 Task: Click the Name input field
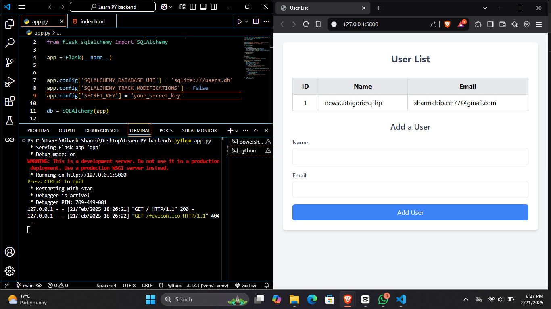click(410, 157)
